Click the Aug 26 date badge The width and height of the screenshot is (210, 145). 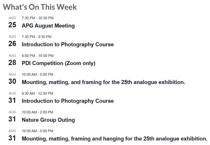pyautogui.click(x=12, y=41)
